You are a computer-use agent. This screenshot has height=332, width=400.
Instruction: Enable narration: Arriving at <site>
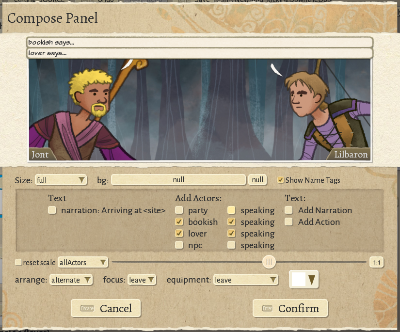pyautogui.click(x=51, y=210)
